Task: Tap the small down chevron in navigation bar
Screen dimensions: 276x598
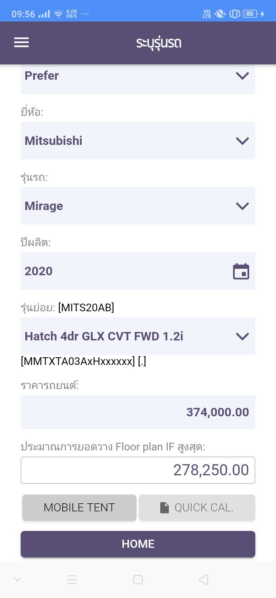Action: tap(18, 579)
